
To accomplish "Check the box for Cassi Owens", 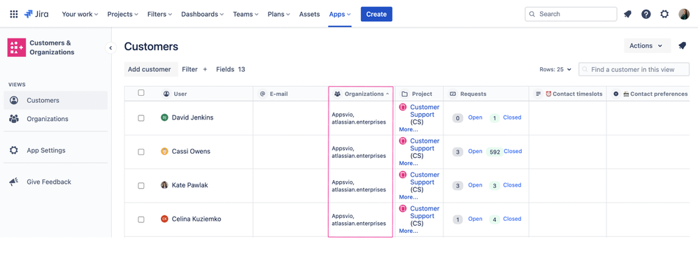I will tap(141, 152).
